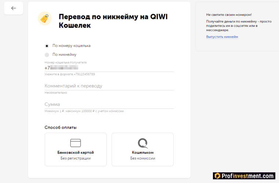
Task: Click the hint 'Укажите в формате +79123456789'
Action: pos(70,74)
